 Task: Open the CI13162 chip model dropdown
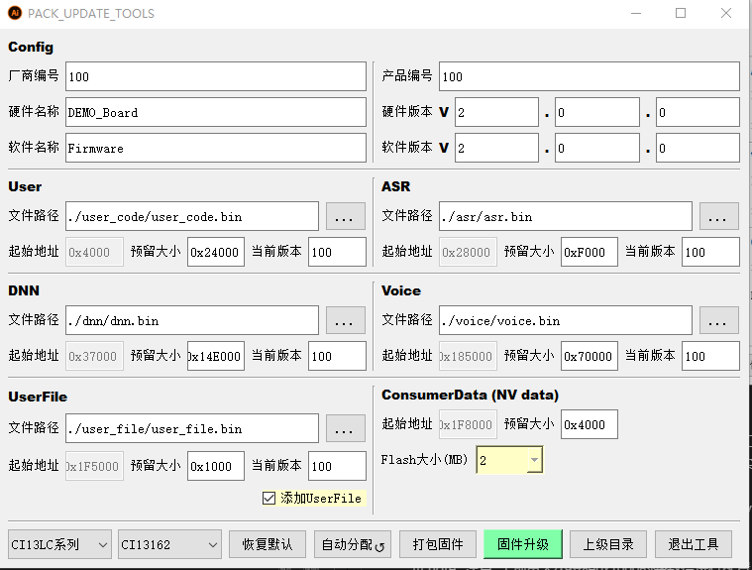[168, 544]
